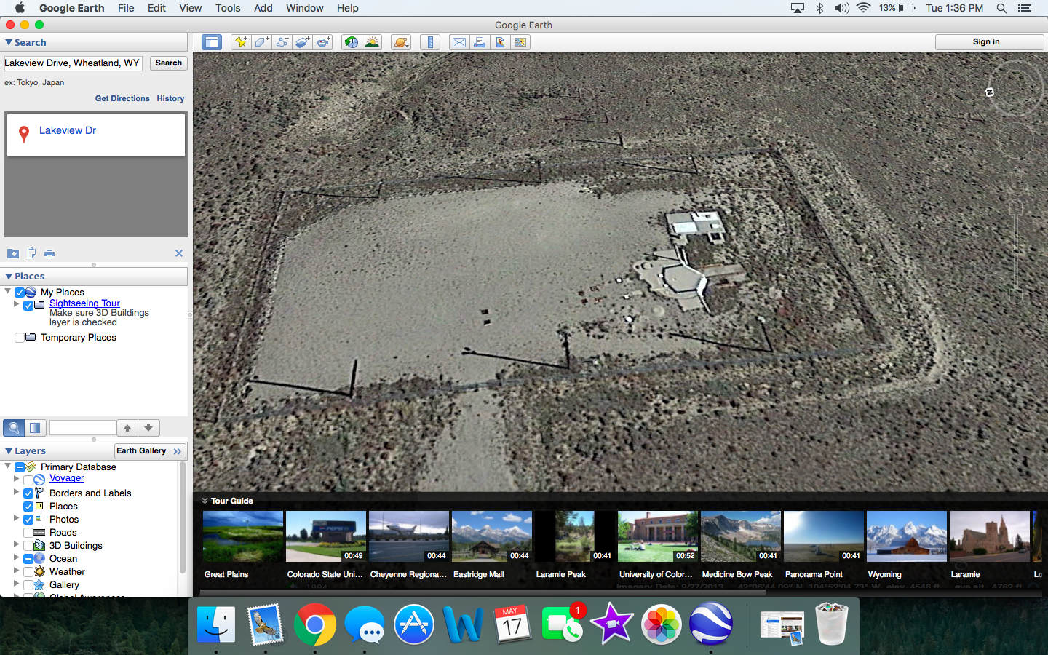This screenshot has height=655, width=1048.
Task: Enable Weather layer checkbox
Action: point(28,572)
